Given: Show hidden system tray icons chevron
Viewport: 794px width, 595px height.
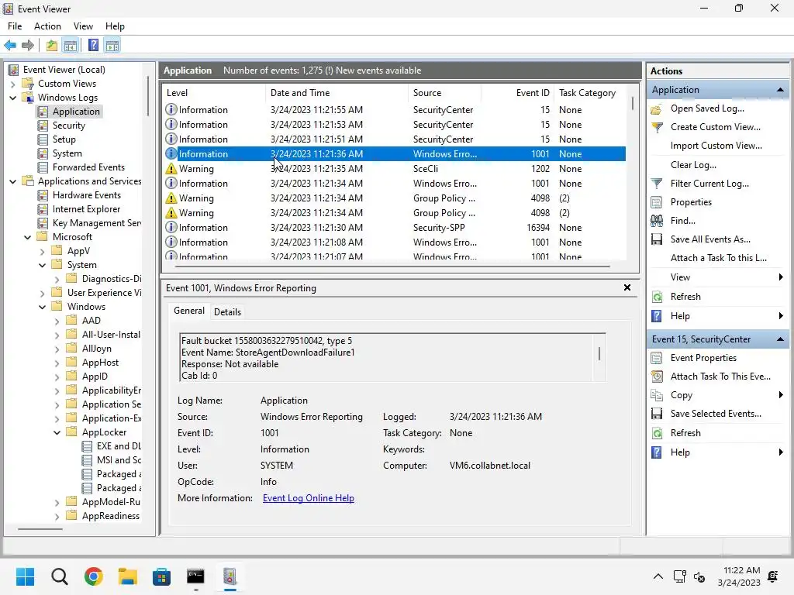Looking at the screenshot, I should pos(658,576).
